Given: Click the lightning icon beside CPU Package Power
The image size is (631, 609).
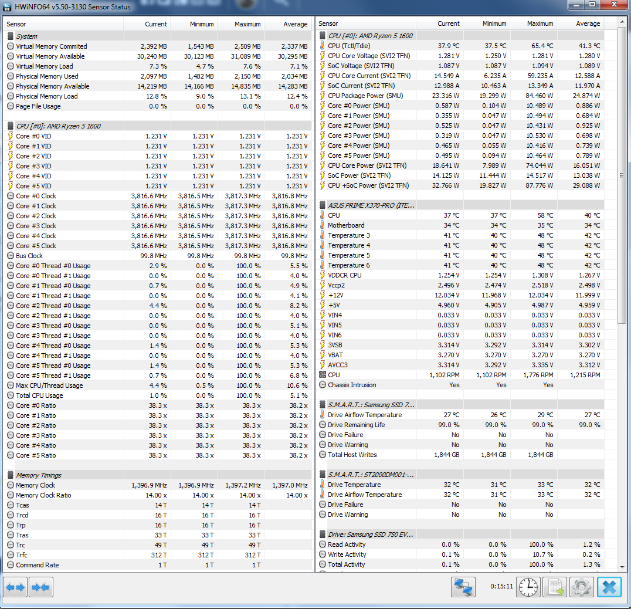Looking at the screenshot, I should [x=323, y=96].
